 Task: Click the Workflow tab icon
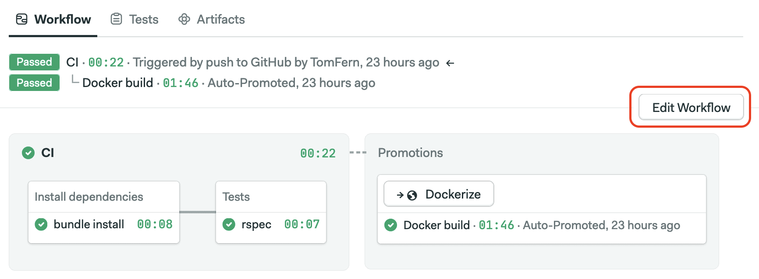point(21,19)
